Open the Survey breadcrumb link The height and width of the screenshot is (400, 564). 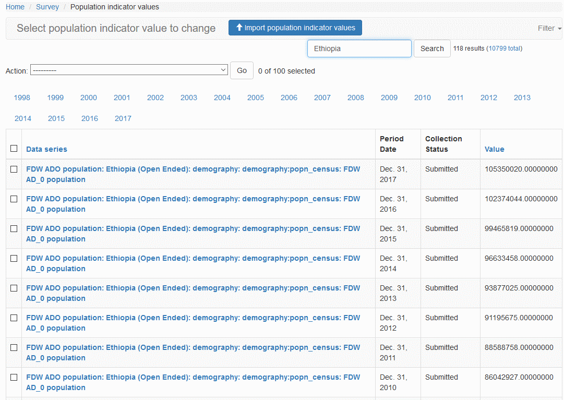tap(47, 7)
